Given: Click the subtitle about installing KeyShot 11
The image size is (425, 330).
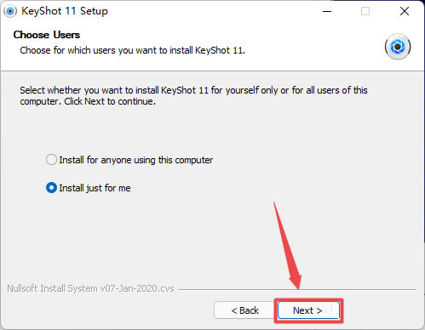Looking at the screenshot, I should [x=133, y=50].
